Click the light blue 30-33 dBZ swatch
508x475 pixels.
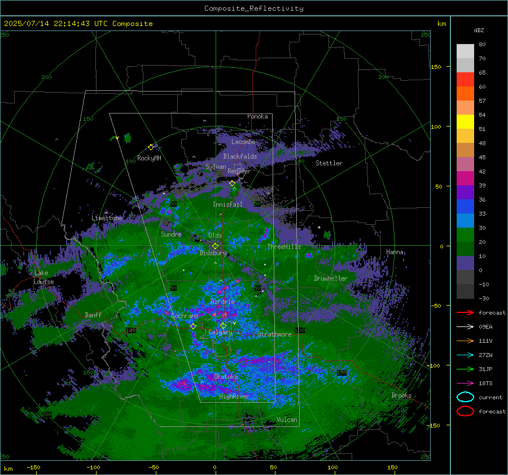click(465, 220)
